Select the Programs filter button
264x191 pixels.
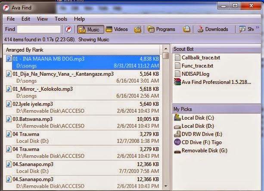pos(162,29)
